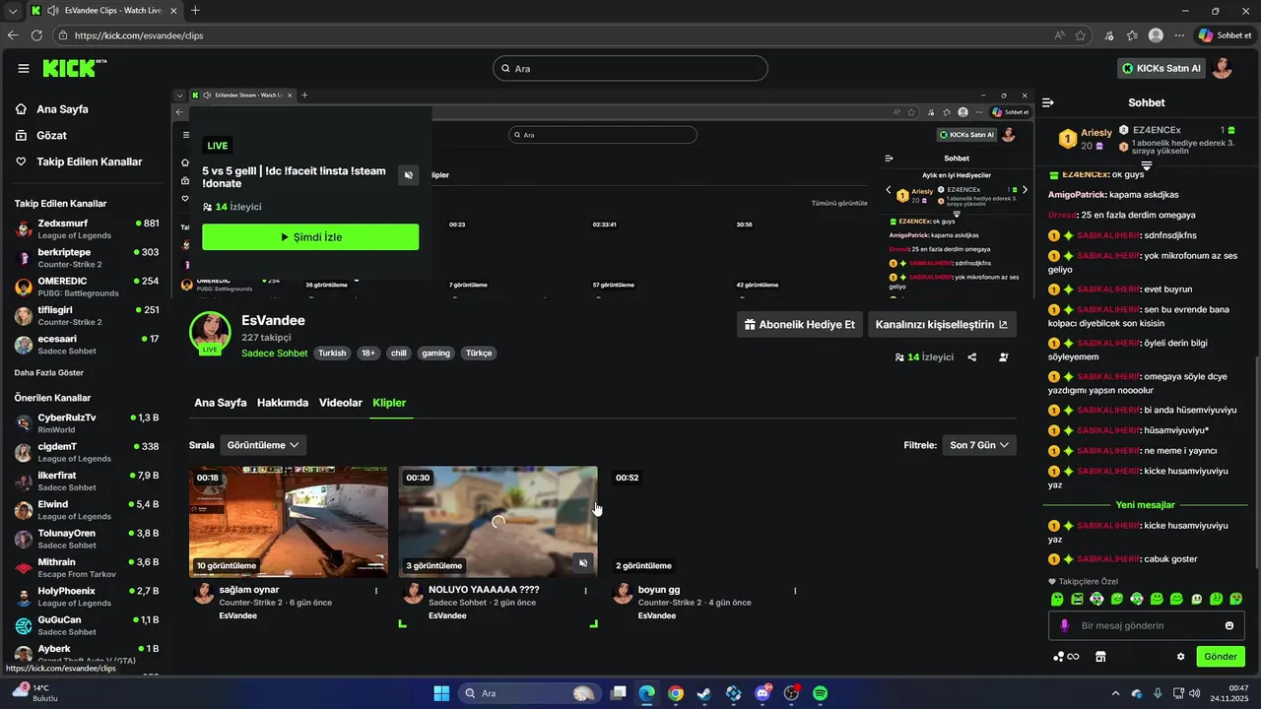The width and height of the screenshot is (1261, 709).
Task: Pick the angry square green emote
Action: coord(1077,599)
